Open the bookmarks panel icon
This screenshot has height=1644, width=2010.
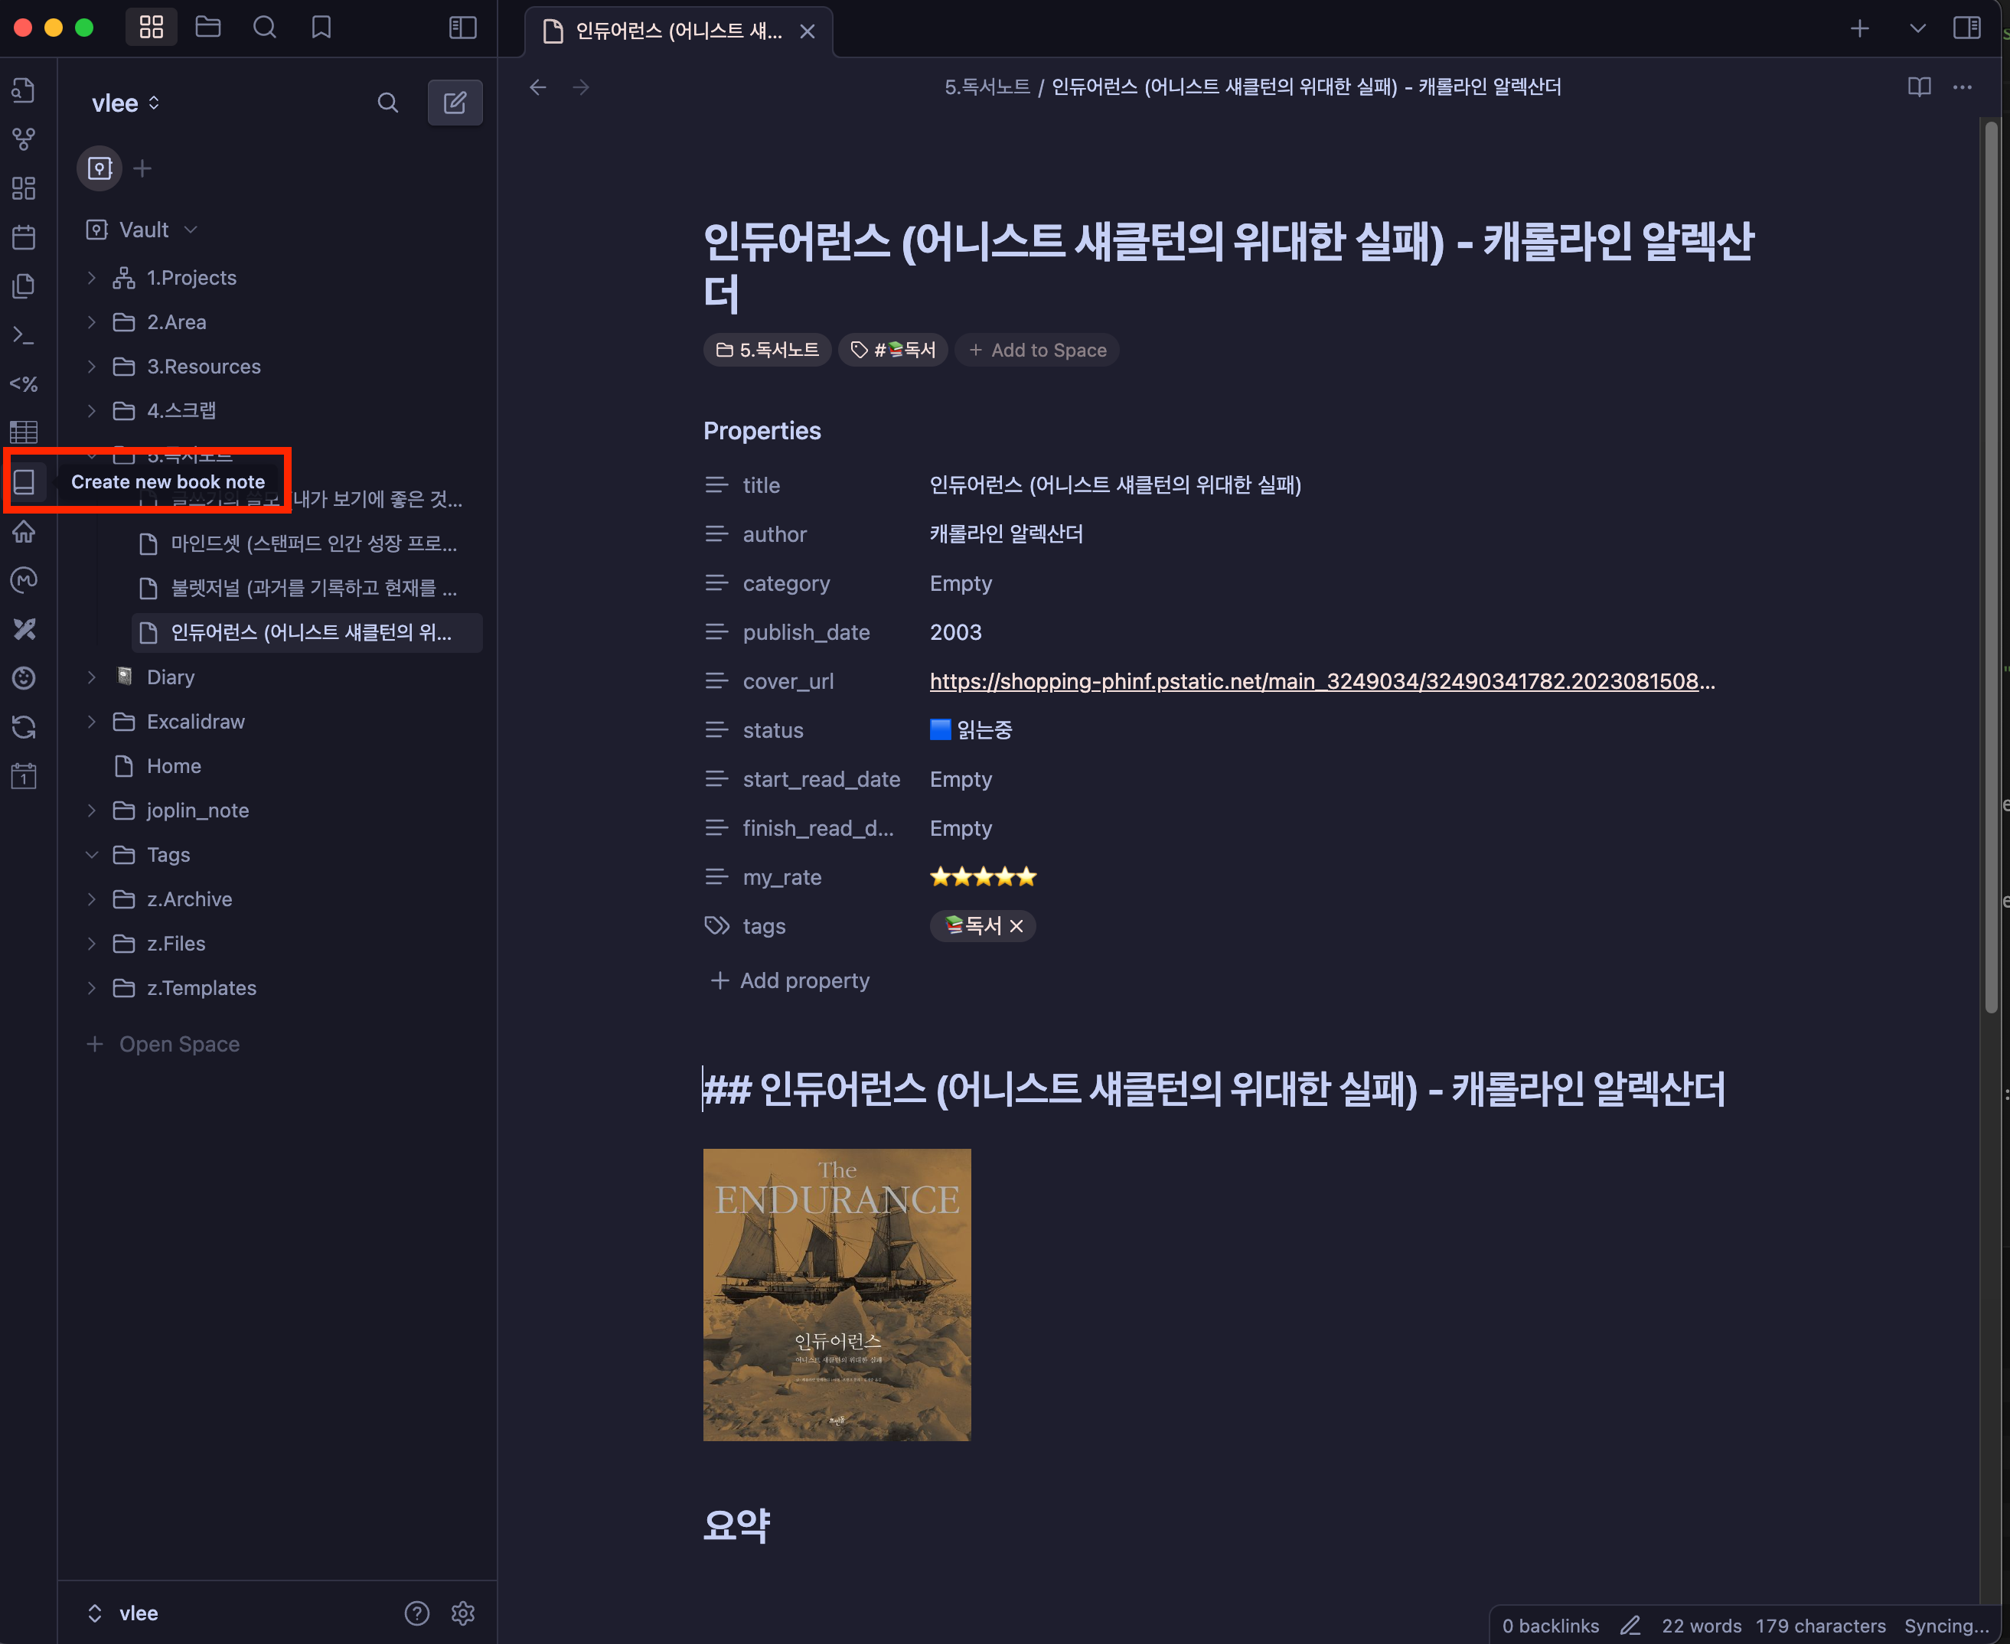point(321,28)
